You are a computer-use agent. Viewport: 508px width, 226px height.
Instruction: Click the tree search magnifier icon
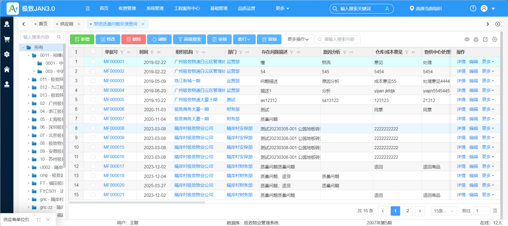click(59, 37)
